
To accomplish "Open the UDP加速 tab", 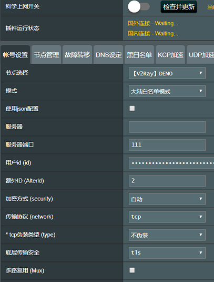I will pos(200,55).
